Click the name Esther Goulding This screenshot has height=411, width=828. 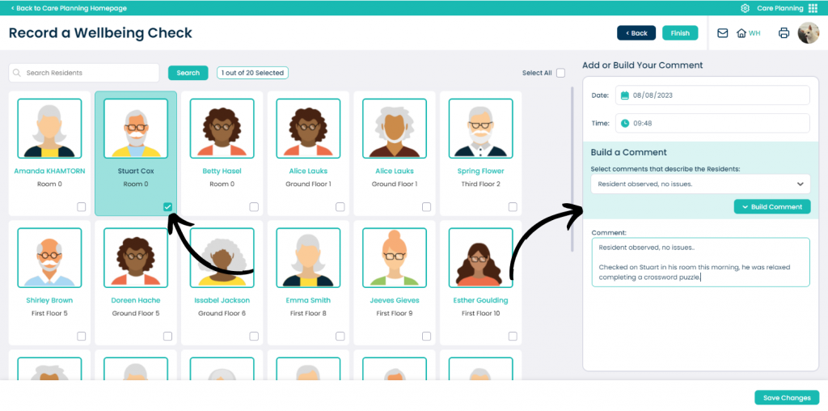tap(480, 301)
